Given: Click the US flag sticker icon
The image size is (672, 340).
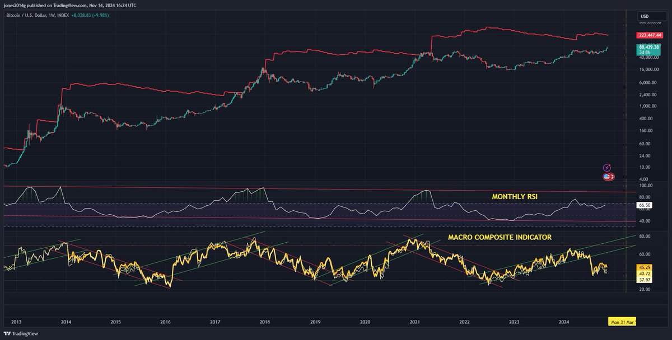Looking at the screenshot, I should [608, 177].
